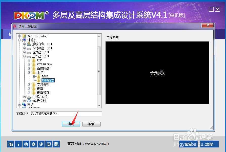Collapse the 工作盘 (F:) node
226x152 pixels.
(x=24, y=56)
